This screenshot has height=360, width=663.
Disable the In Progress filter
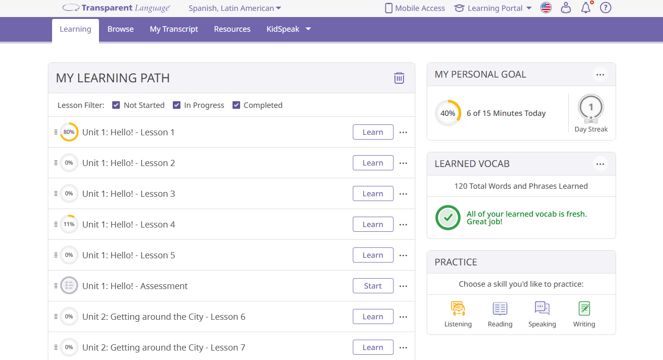pos(177,105)
